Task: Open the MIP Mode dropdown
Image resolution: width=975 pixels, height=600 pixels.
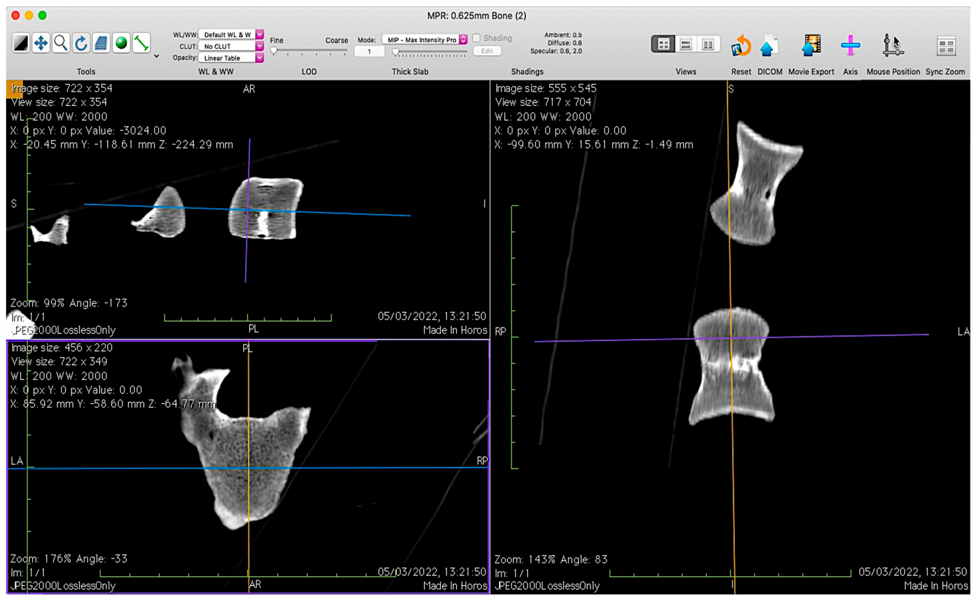Action: pos(425,40)
